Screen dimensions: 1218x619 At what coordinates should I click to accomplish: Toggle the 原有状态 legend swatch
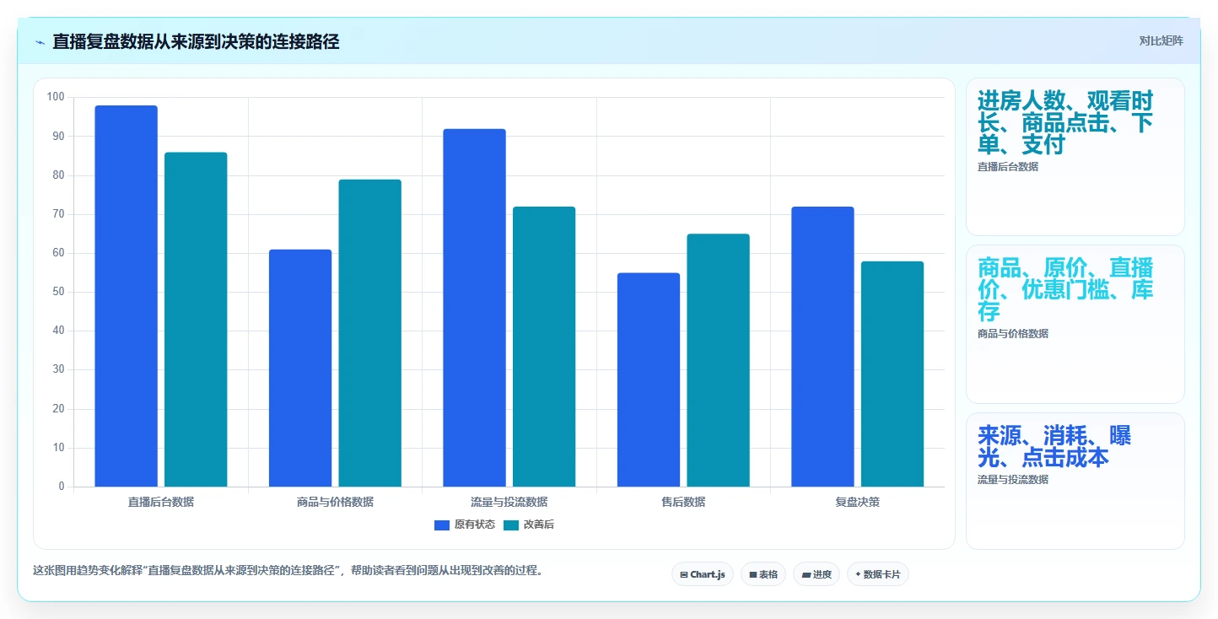[x=442, y=525]
